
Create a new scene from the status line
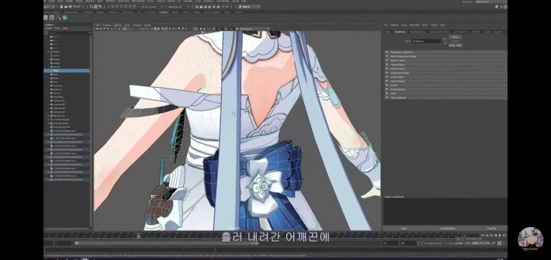coord(61,6)
